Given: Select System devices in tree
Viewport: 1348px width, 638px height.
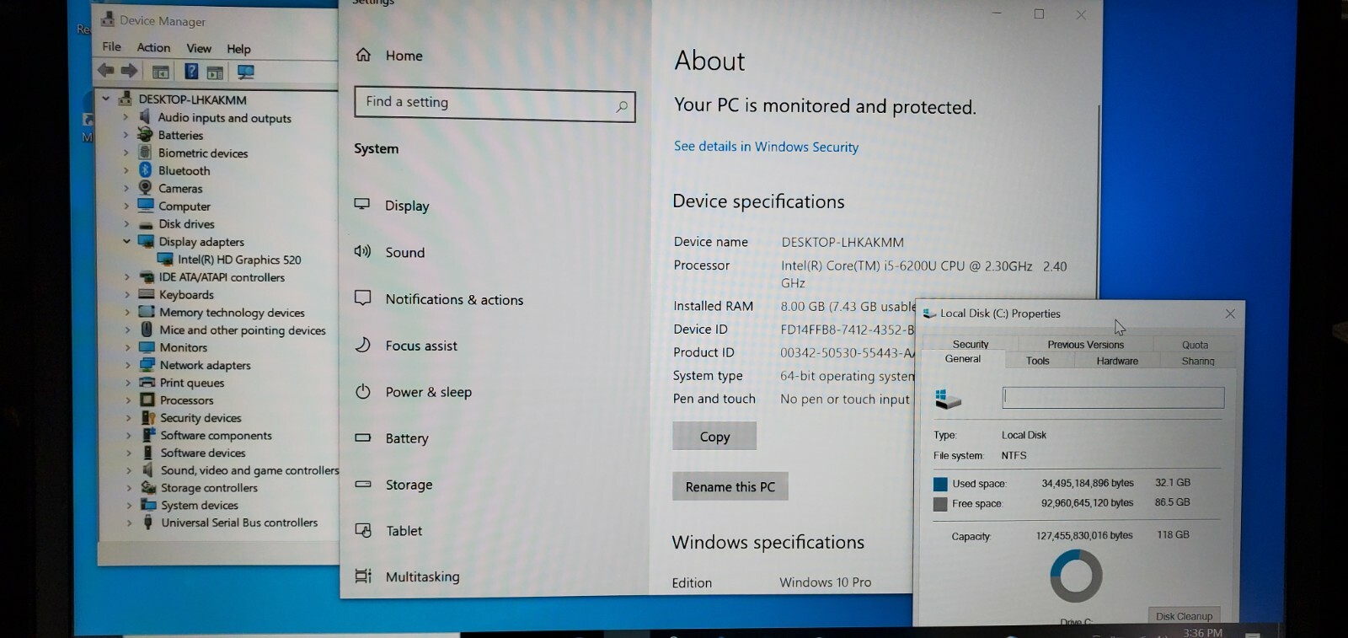Looking at the screenshot, I should 200,505.
